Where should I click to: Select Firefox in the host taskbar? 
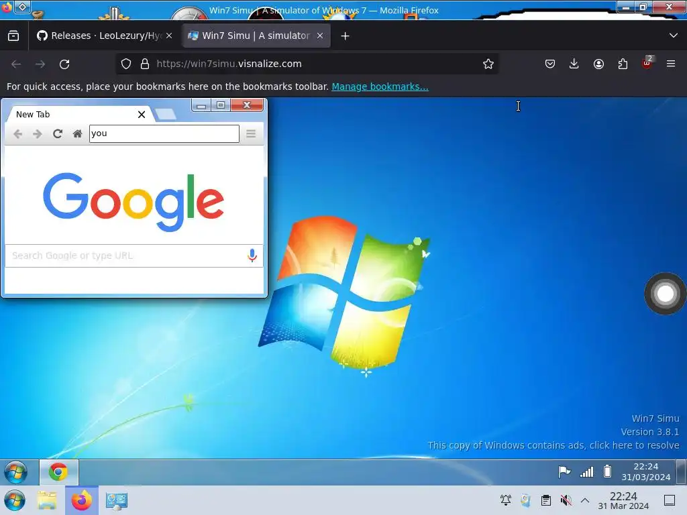click(x=82, y=500)
